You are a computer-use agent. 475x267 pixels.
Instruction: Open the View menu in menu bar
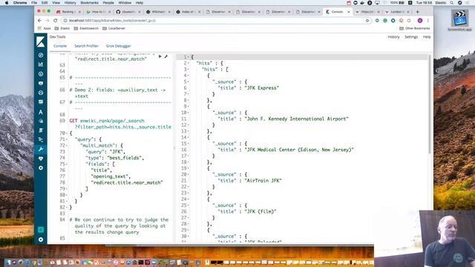click(56, 3)
